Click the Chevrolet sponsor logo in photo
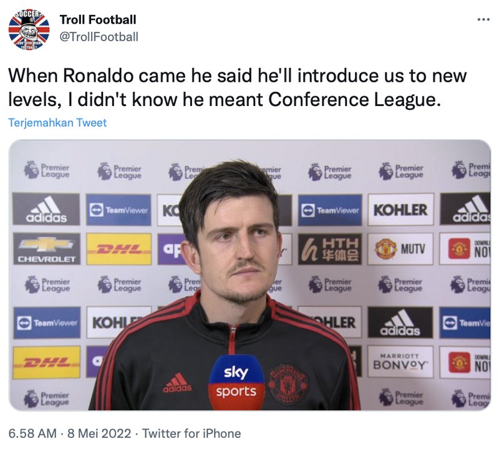Screen dimensions: 499x456 [46, 248]
